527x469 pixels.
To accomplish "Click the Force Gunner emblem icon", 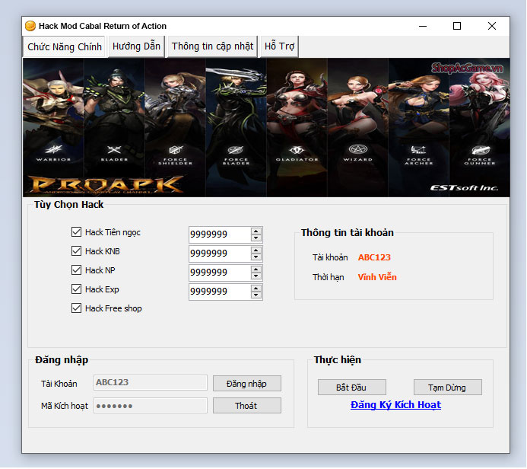I will point(480,150).
